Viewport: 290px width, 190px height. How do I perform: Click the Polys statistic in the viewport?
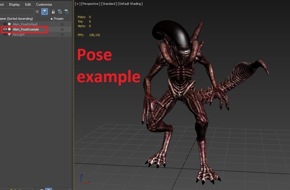coord(84,17)
